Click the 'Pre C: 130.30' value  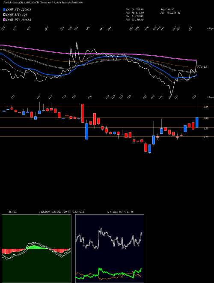134,20
